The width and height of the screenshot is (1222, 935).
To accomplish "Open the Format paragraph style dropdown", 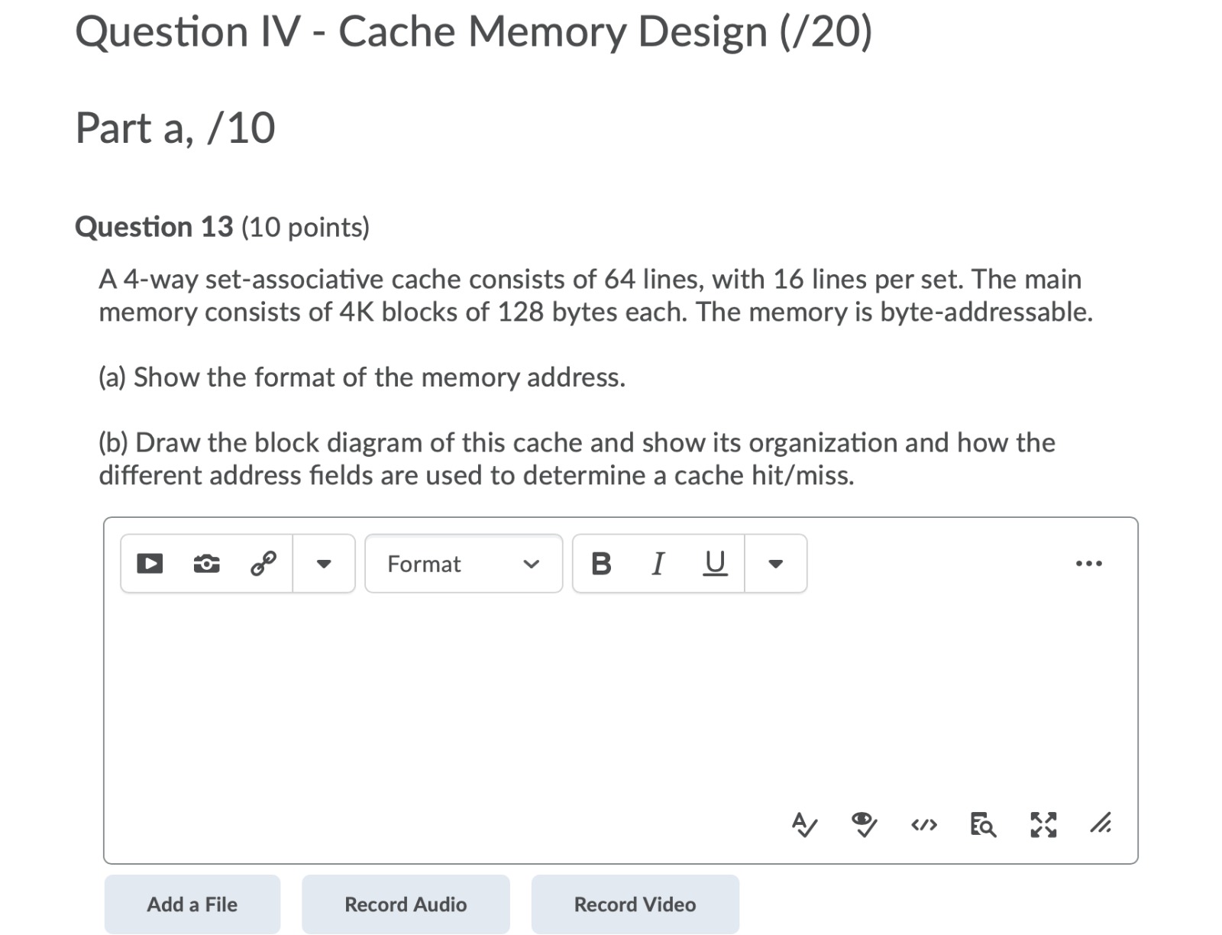I will tap(462, 564).
